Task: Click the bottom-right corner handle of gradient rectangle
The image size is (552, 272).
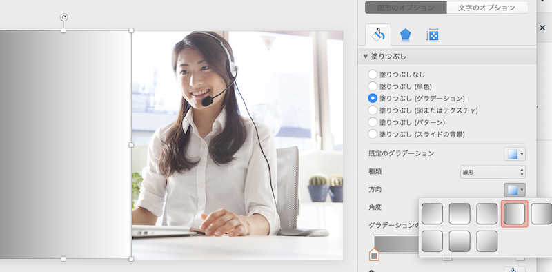Action: tap(131, 259)
